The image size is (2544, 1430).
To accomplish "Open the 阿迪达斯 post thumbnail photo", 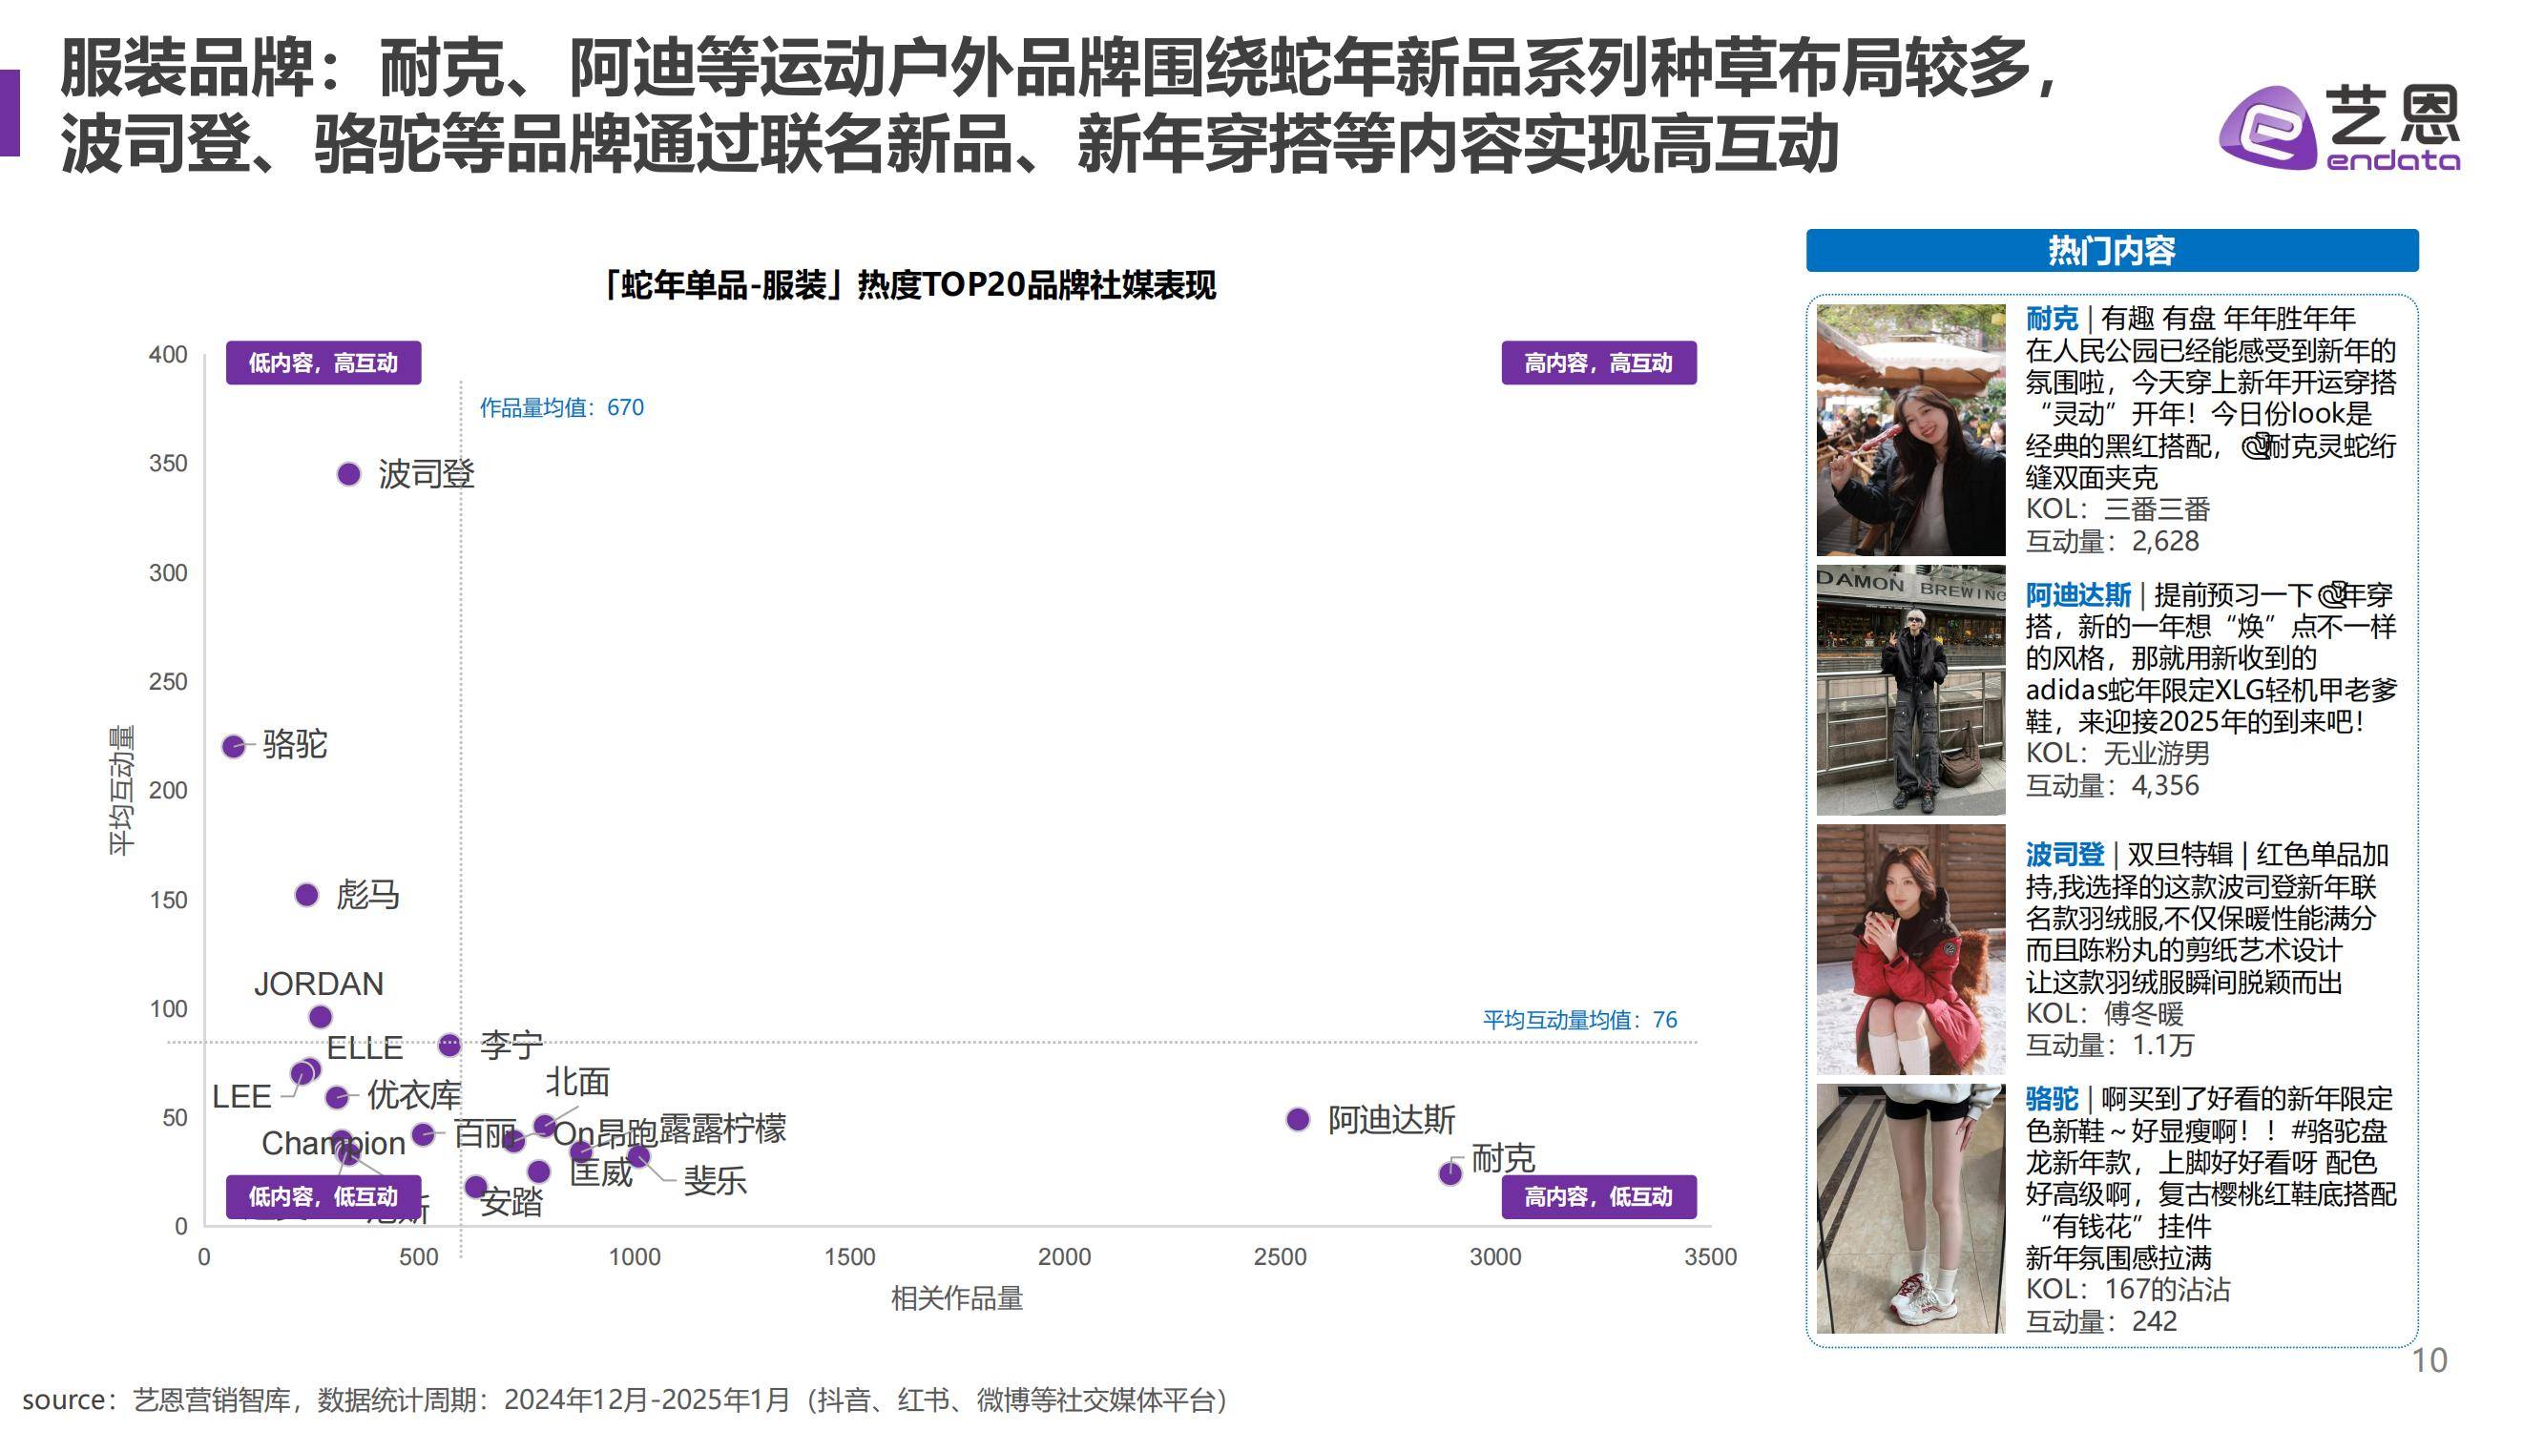I will click(x=1911, y=690).
